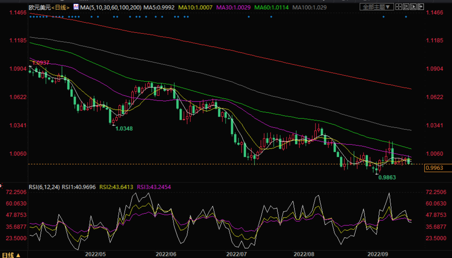Viewport: 452px width, 258px height.
Task: Click the MA(5,10,30,60,100,200) parameters label
Action: (x=111, y=7)
